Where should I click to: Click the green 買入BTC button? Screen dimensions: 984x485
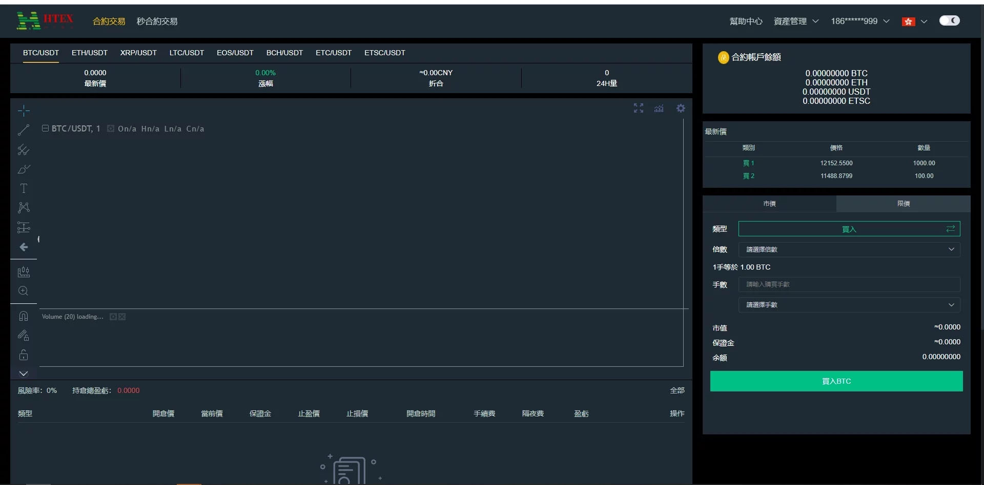[x=836, y=381]
